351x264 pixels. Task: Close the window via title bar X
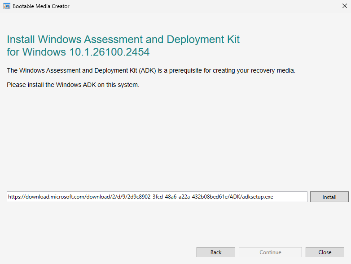click(x=345, y=6)
